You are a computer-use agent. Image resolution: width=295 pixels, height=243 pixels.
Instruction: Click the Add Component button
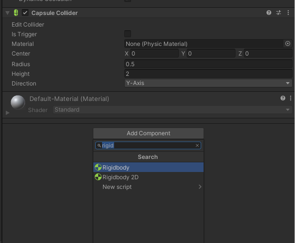click(148, 133)
